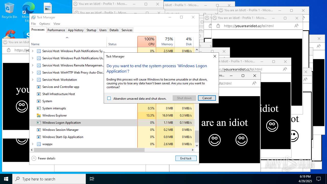Expand Service Host: Windows Push Notifications Sy... row

tap(32, 51)
